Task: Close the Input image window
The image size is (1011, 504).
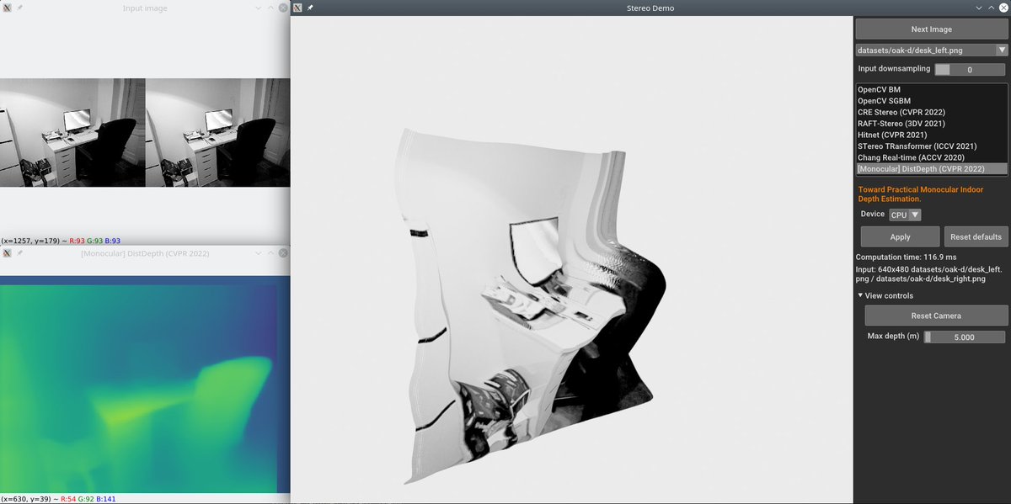Action: pos(282,8)
